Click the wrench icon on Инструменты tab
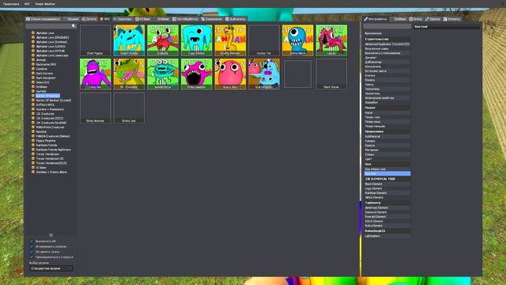The image size is (506, 285). 366,19
